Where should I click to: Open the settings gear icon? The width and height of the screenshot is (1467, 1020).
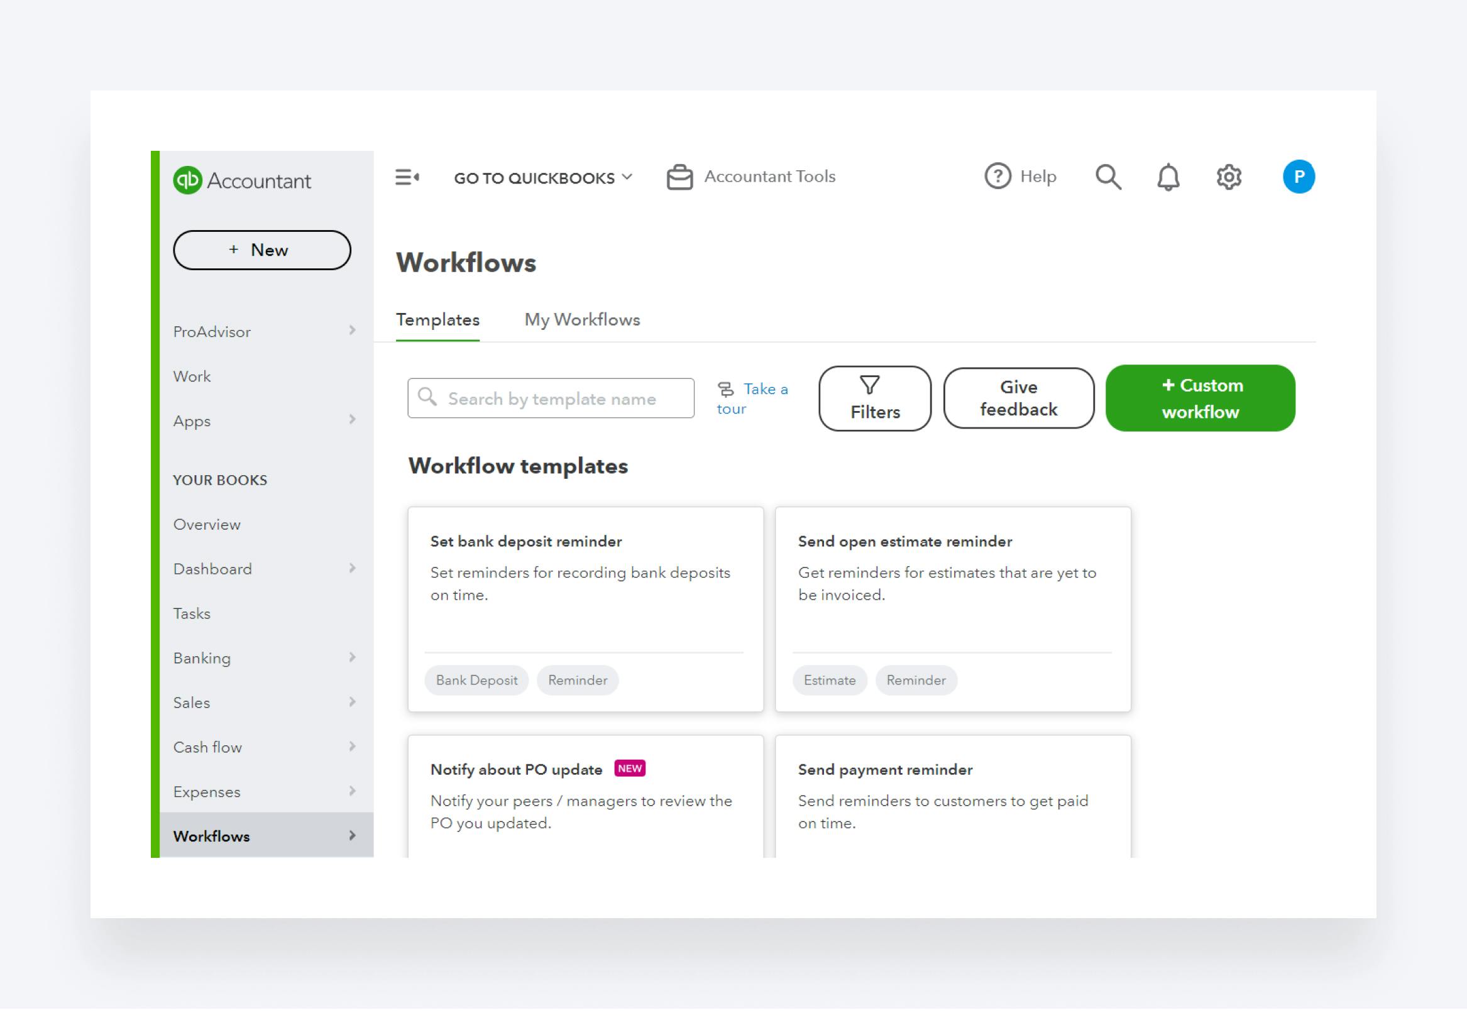point(1228,177)
